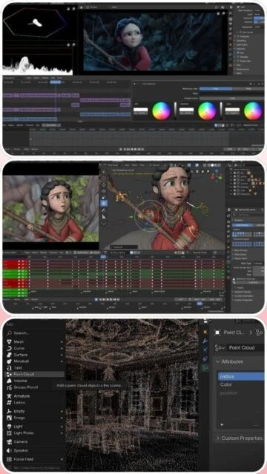This screenshot has width=267, height=474.
Task: Add an Armature from the Add menu
Action: pos(35,395)
